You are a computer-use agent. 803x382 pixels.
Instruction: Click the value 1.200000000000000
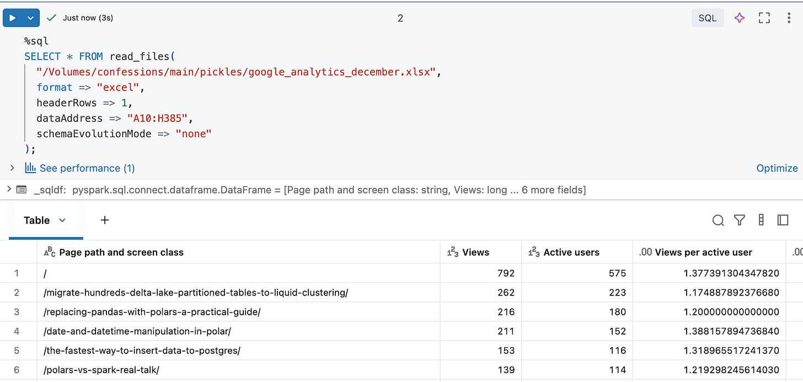point(731,312)
